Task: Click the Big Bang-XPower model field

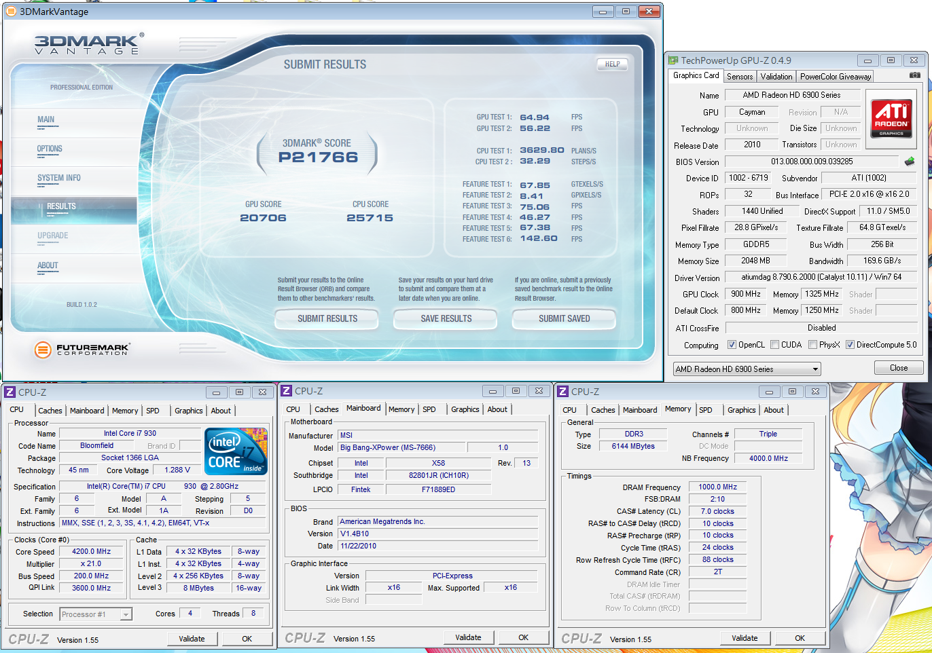Action: pyautogui.click(x=402, y=447)
